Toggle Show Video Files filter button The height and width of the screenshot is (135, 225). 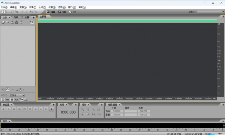[12, 99]
